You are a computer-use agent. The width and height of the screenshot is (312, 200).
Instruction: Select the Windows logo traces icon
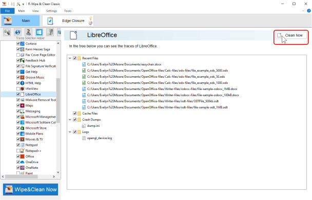pyautogui.click(x=39, y=32)
